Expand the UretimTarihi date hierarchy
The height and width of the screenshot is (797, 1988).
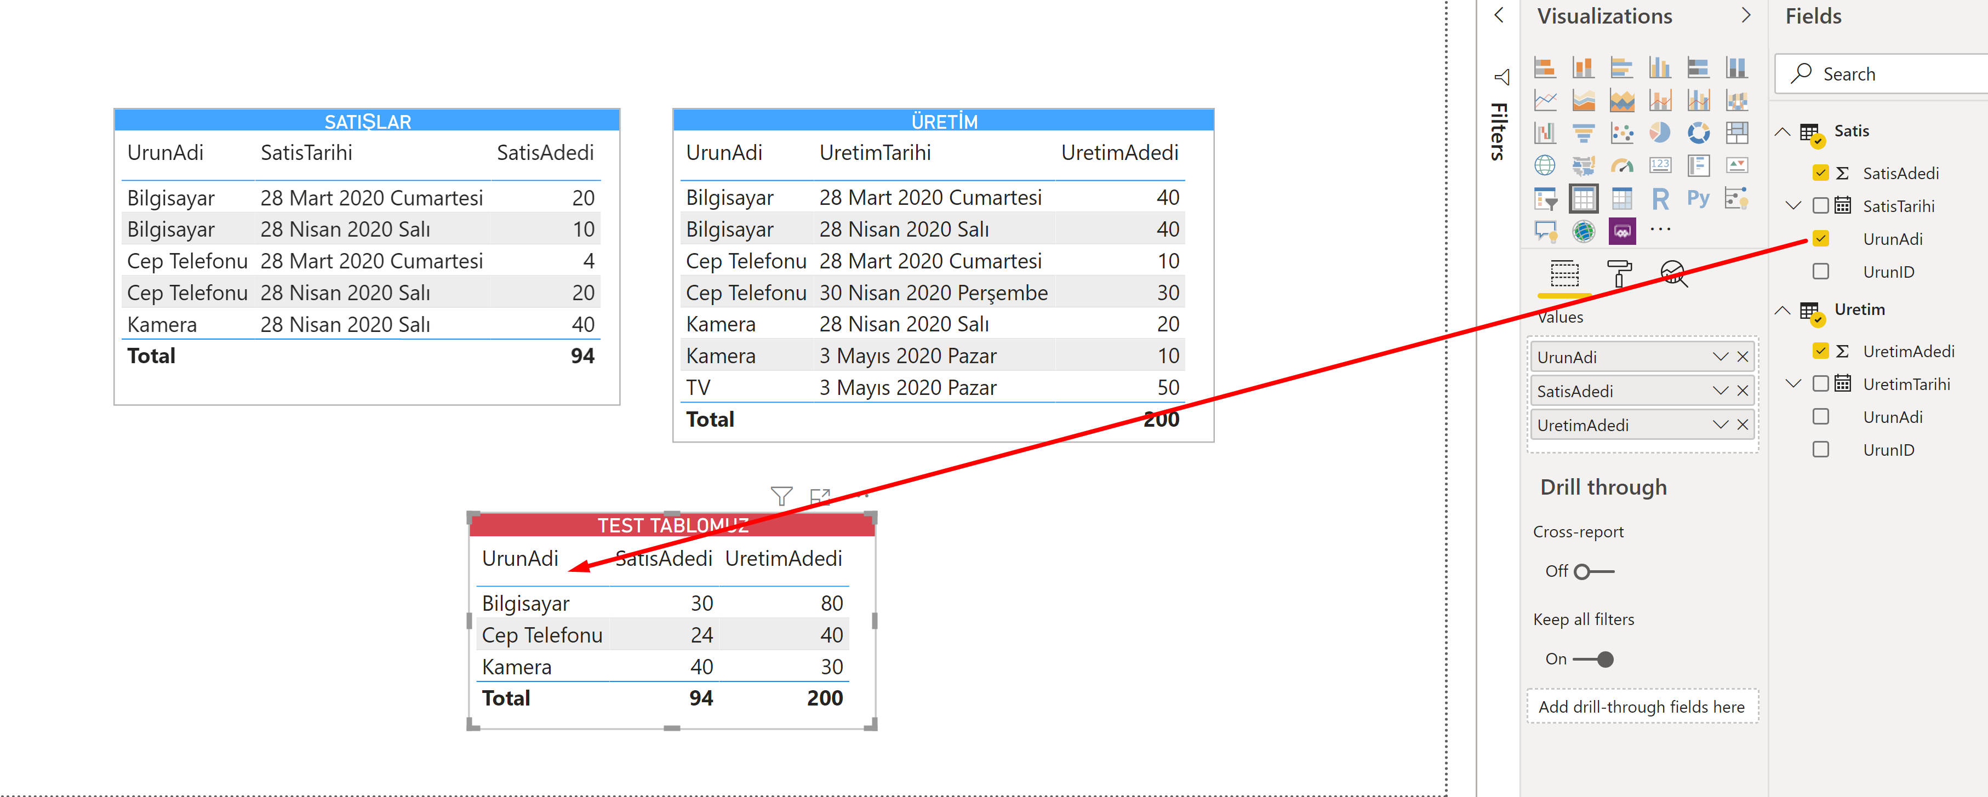[1793, 383]
